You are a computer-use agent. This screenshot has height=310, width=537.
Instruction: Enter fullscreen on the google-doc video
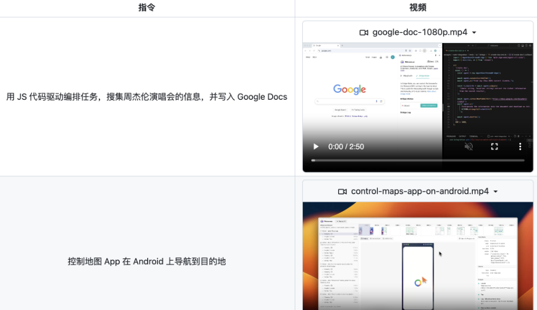coord(494,147)
